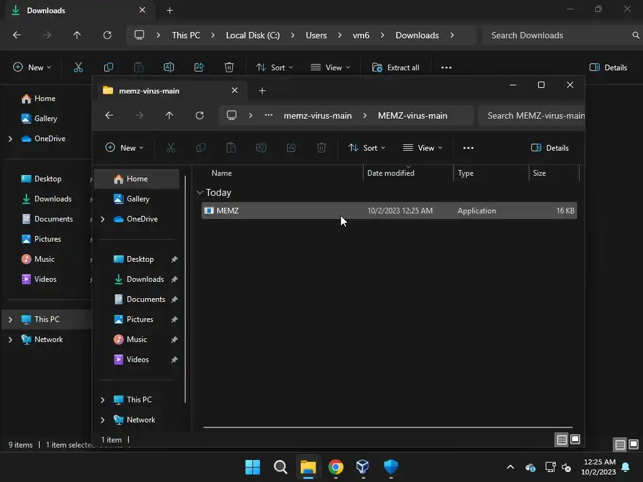Open New dropdown in Downloads window

tap(32, 68)
